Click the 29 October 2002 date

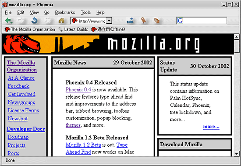132,63
